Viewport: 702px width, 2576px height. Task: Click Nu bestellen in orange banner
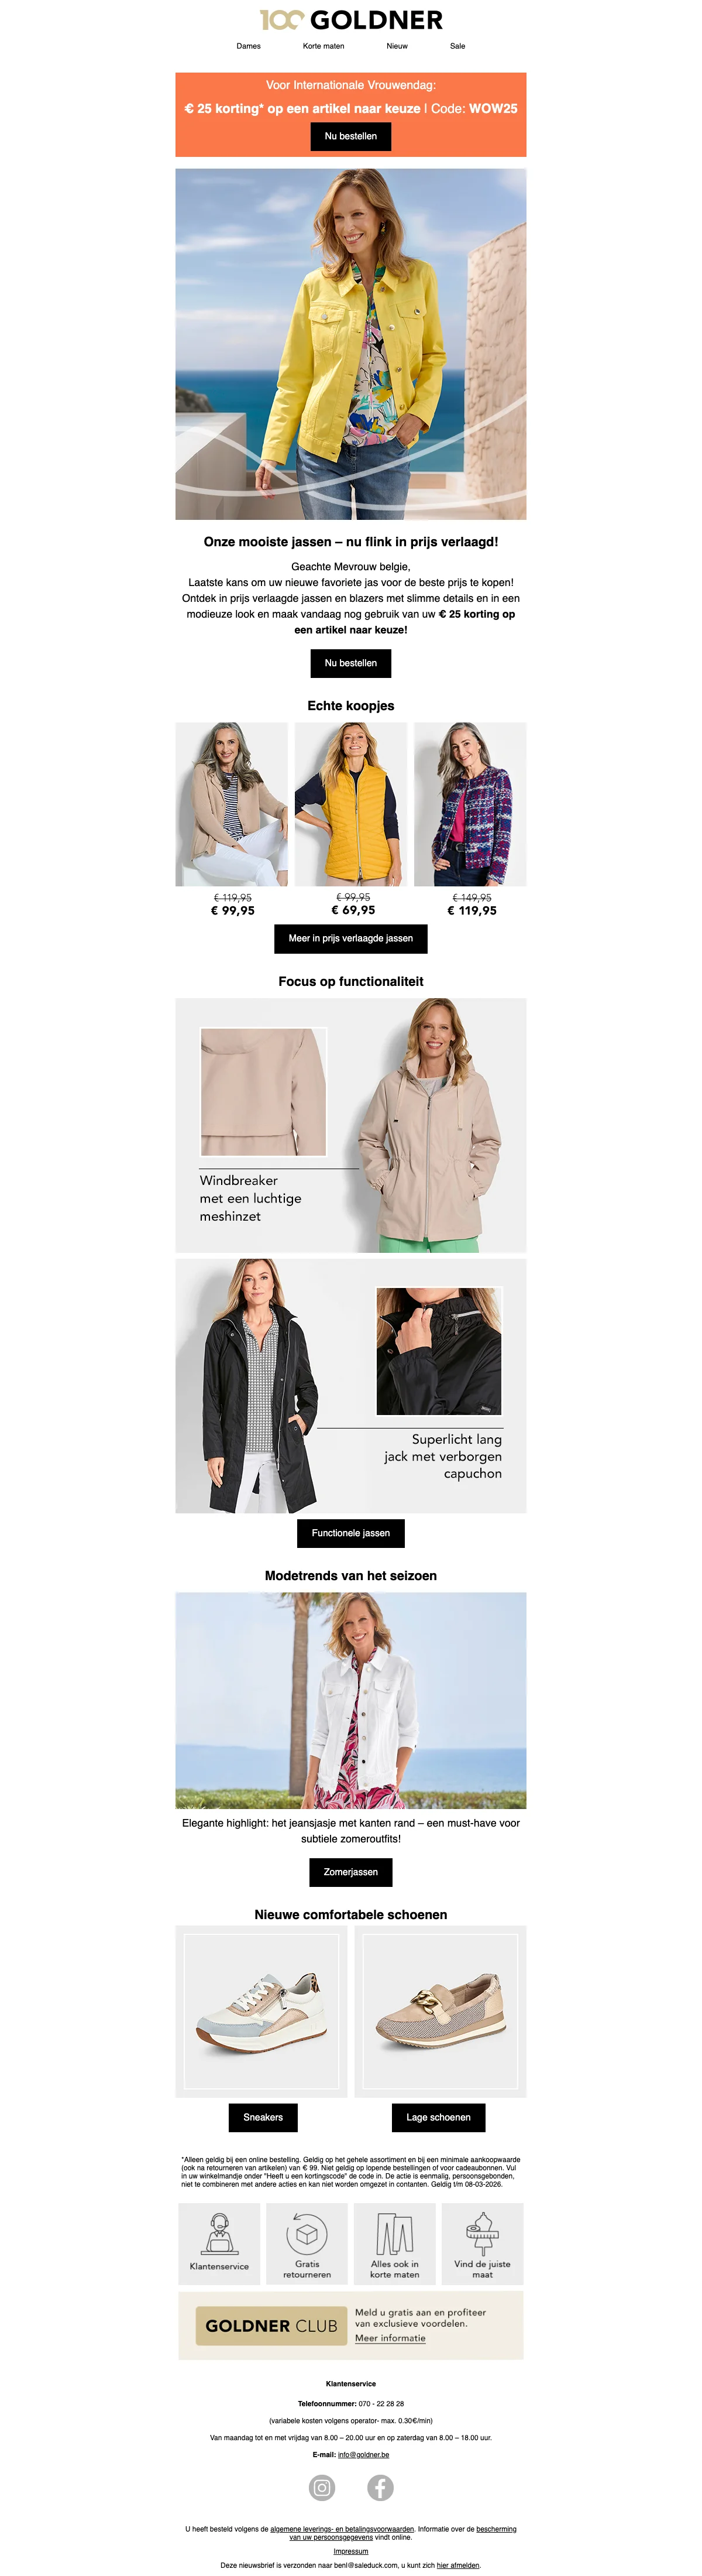[350, 136]
